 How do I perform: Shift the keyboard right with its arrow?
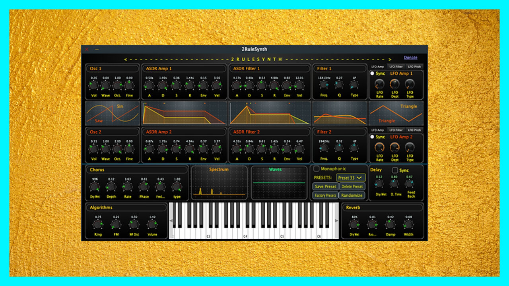[x=336, y=221]
